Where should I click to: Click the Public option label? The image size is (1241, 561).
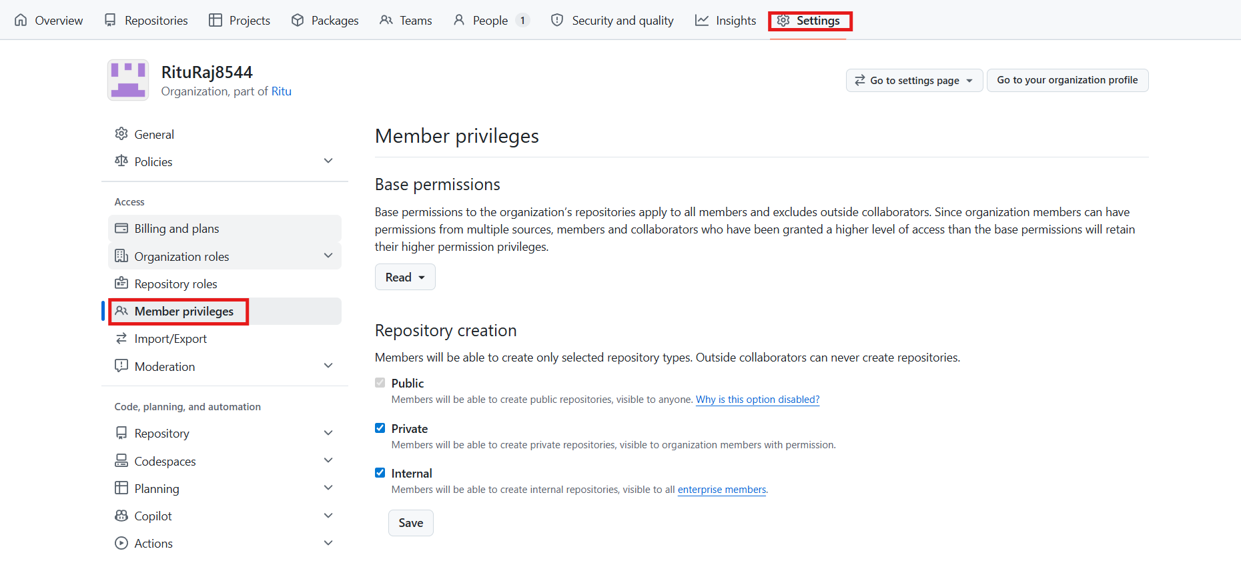click(x=408, y=383)
